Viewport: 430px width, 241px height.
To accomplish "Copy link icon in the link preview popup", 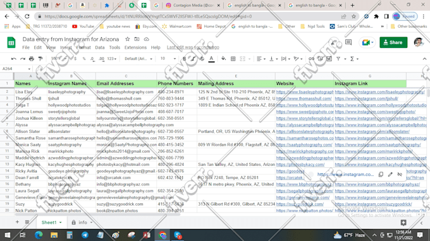I will [x=381, y=174].
